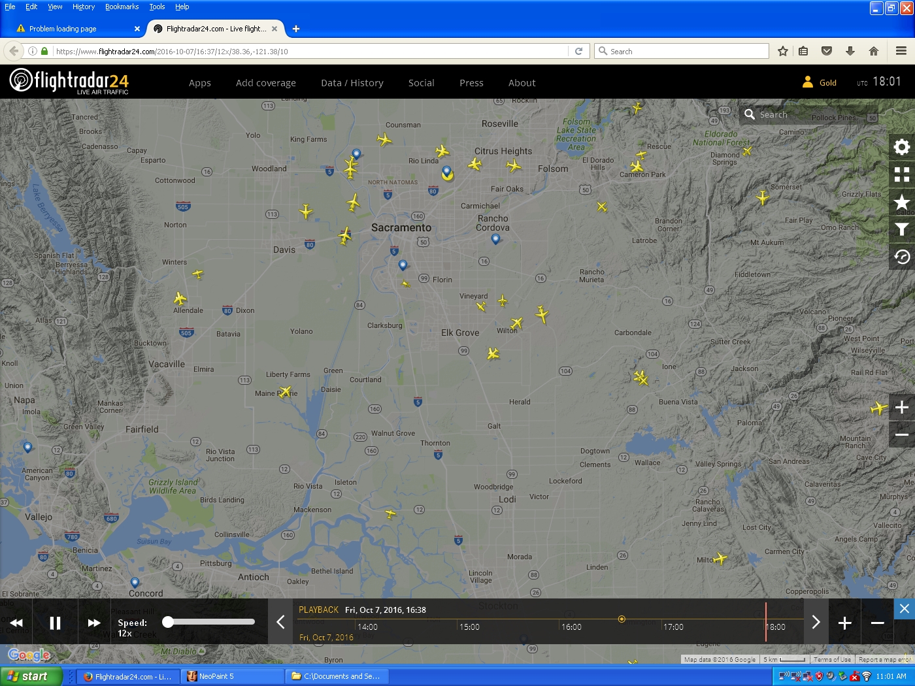
Task: Open the playback history clock icon
Action: (902, 257)
